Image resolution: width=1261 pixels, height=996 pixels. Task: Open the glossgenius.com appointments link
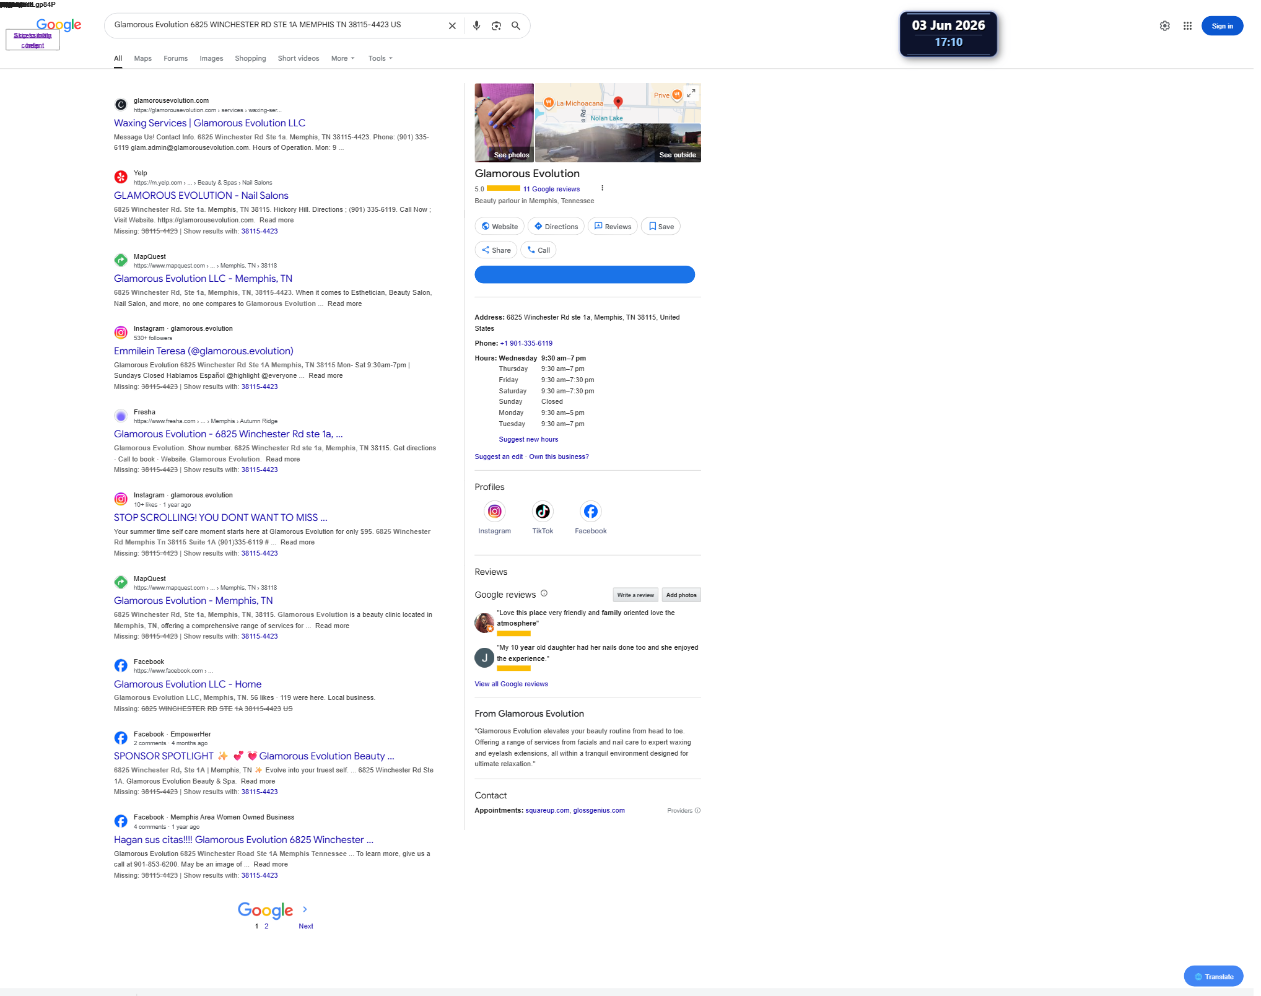point(599,810)
